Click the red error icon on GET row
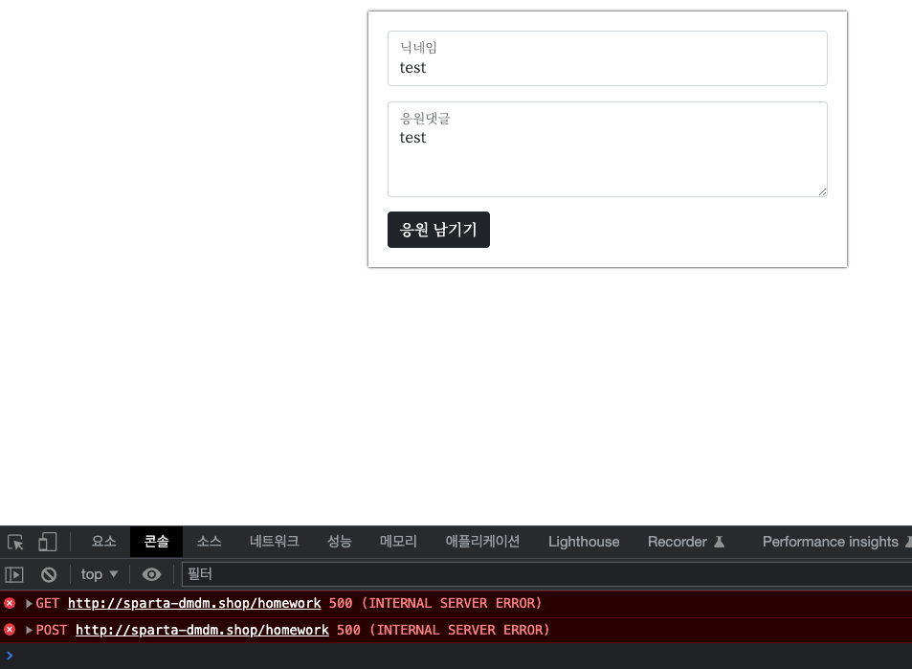912x669 pixels. point(10,603)
